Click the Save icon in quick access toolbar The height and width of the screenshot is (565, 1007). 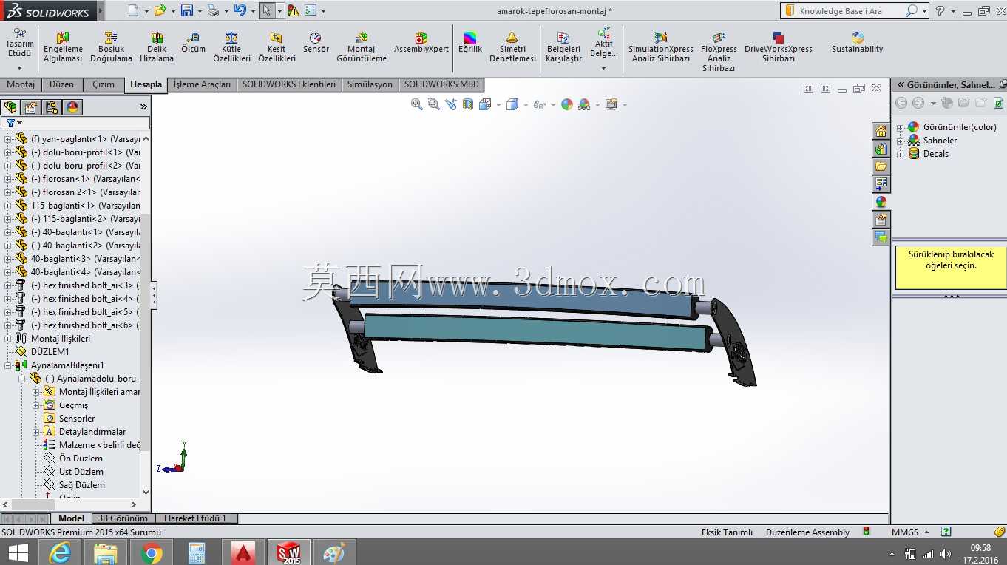(187, 10)
